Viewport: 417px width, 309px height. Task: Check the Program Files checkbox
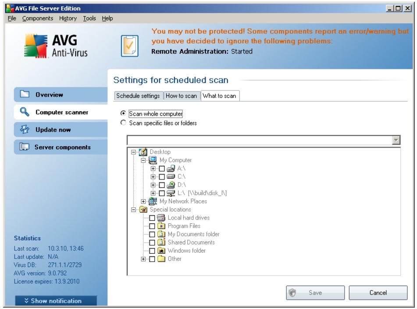coord(152,226)
